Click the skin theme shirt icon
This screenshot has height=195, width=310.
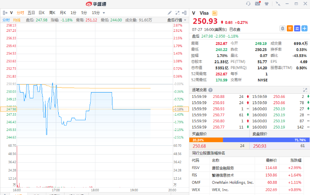[266, 4]
